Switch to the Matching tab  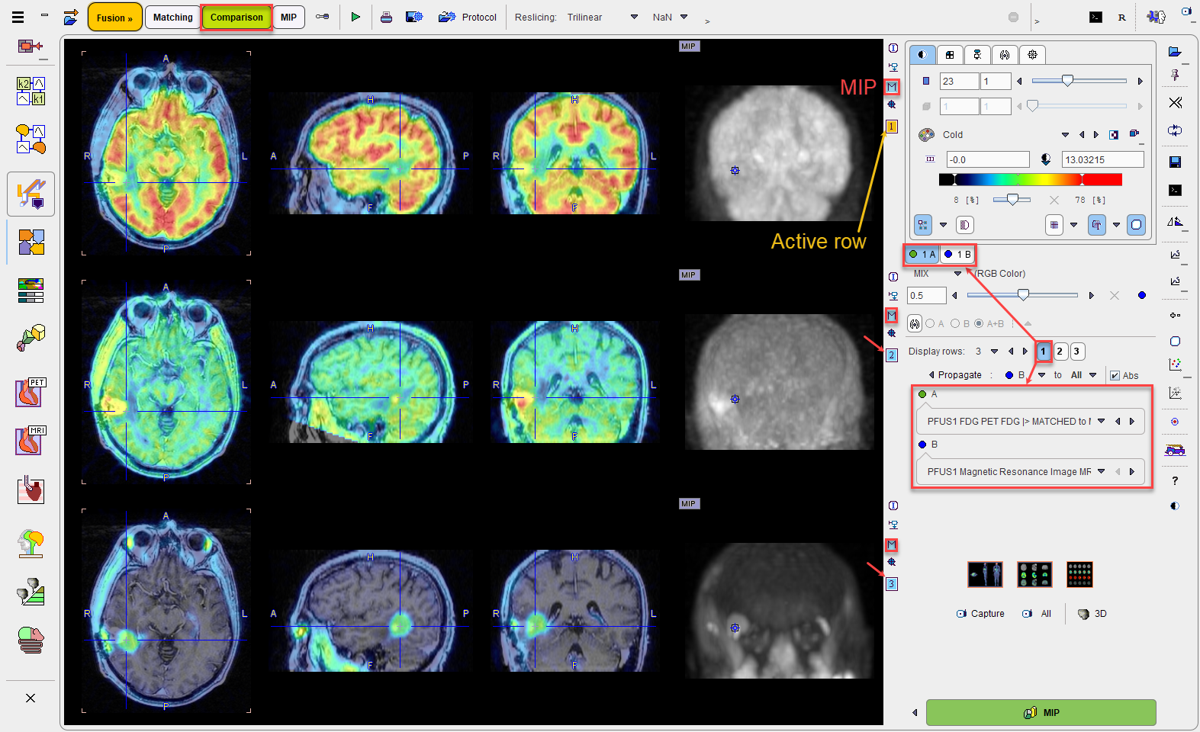(x=173, y=18)
